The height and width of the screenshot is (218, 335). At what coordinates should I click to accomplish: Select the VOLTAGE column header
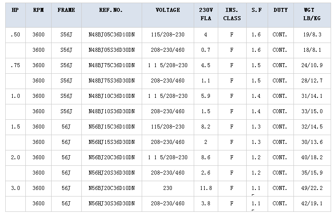167,10
